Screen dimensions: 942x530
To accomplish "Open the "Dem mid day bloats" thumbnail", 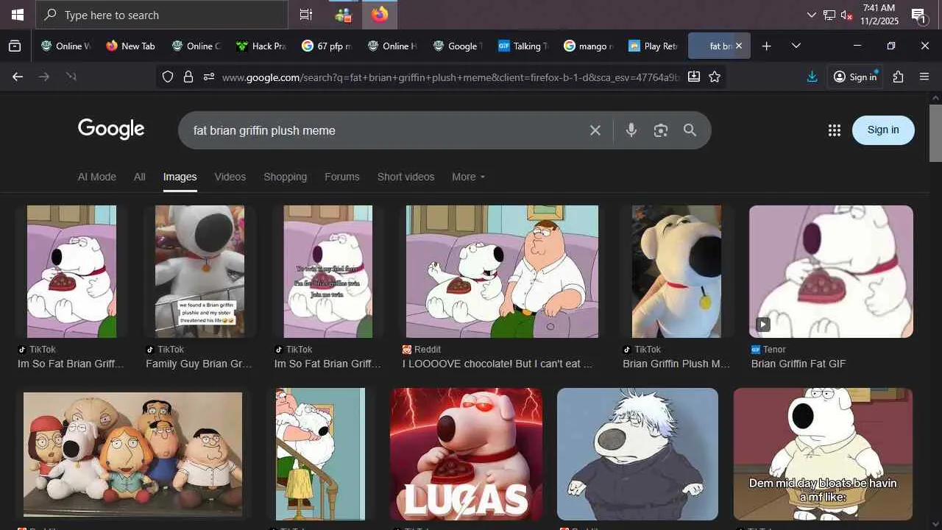I will 823,454.
